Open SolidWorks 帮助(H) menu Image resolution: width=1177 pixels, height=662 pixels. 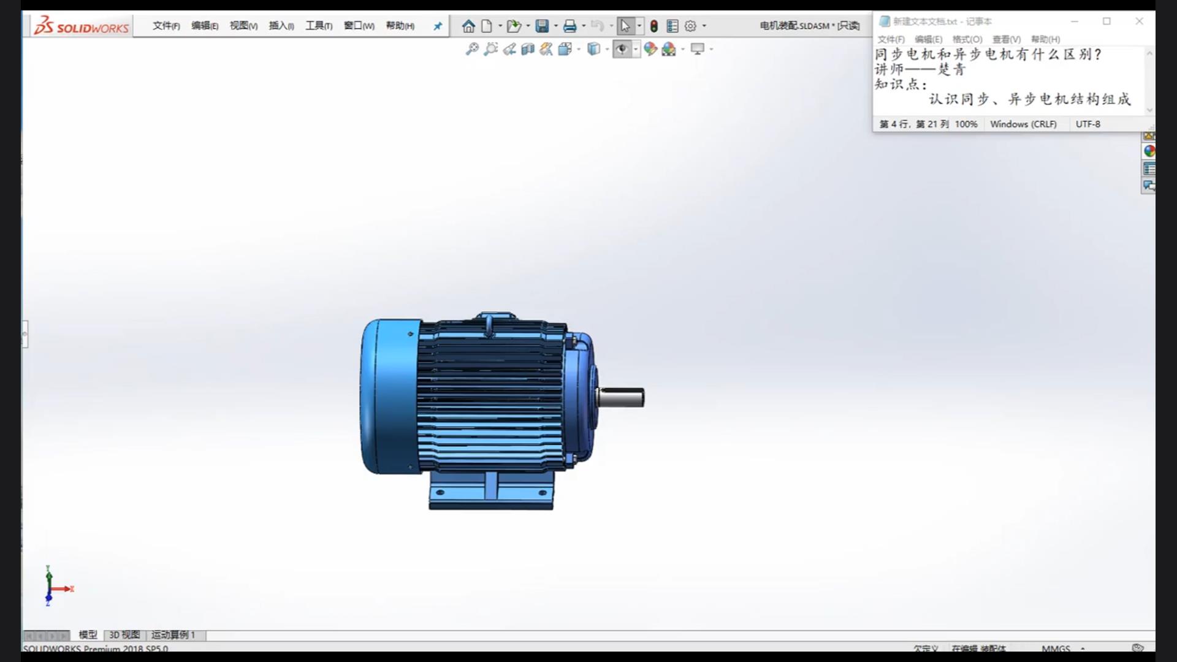tap(400, 26)
